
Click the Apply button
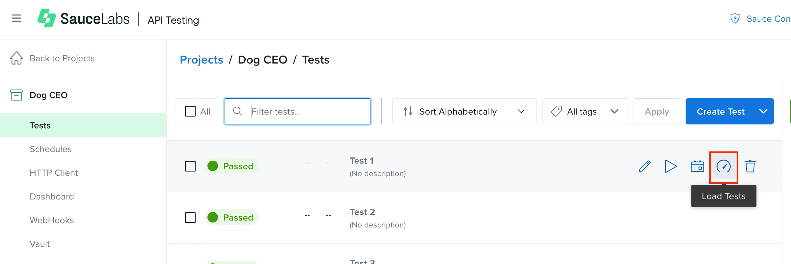coord(657,111)
